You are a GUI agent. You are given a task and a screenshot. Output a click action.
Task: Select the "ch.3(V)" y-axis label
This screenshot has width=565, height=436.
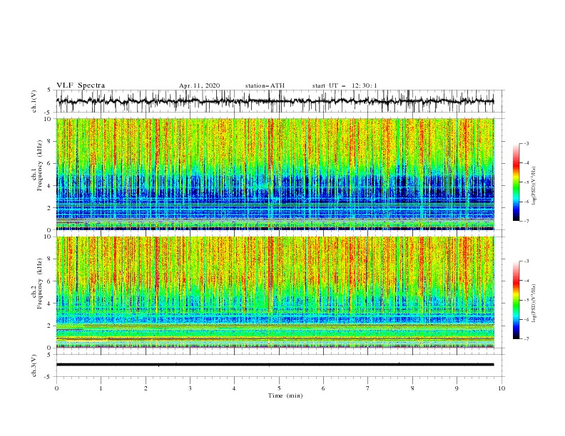(34, 365)
